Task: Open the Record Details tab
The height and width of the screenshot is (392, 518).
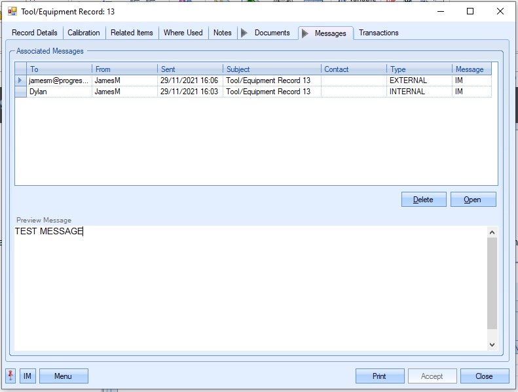Action: pyautogui.click(x=35, y=33)
